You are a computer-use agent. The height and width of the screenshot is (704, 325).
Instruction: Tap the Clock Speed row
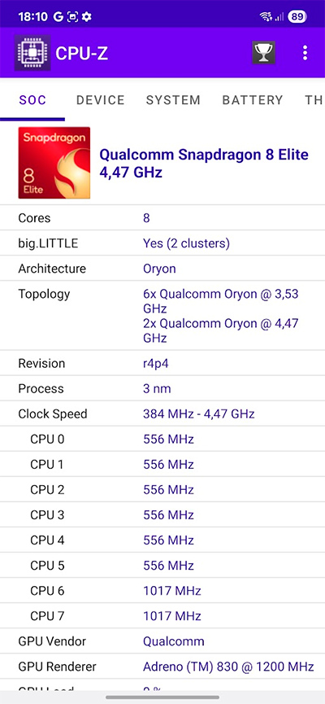click(x=162, y=413)
